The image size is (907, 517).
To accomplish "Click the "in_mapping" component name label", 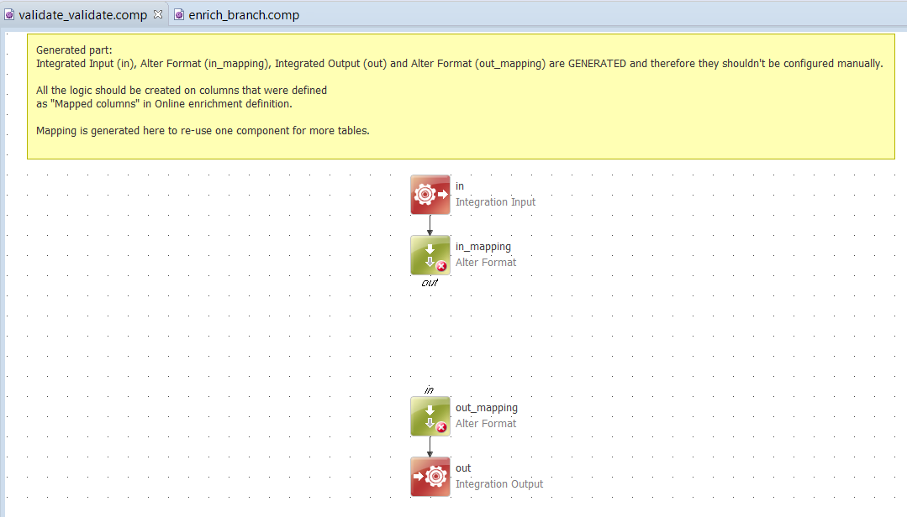I will pyautogui.click(x=482, y=246).
